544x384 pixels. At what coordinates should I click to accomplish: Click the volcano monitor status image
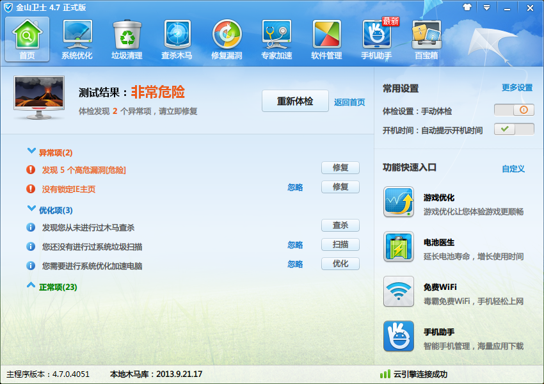39,97
